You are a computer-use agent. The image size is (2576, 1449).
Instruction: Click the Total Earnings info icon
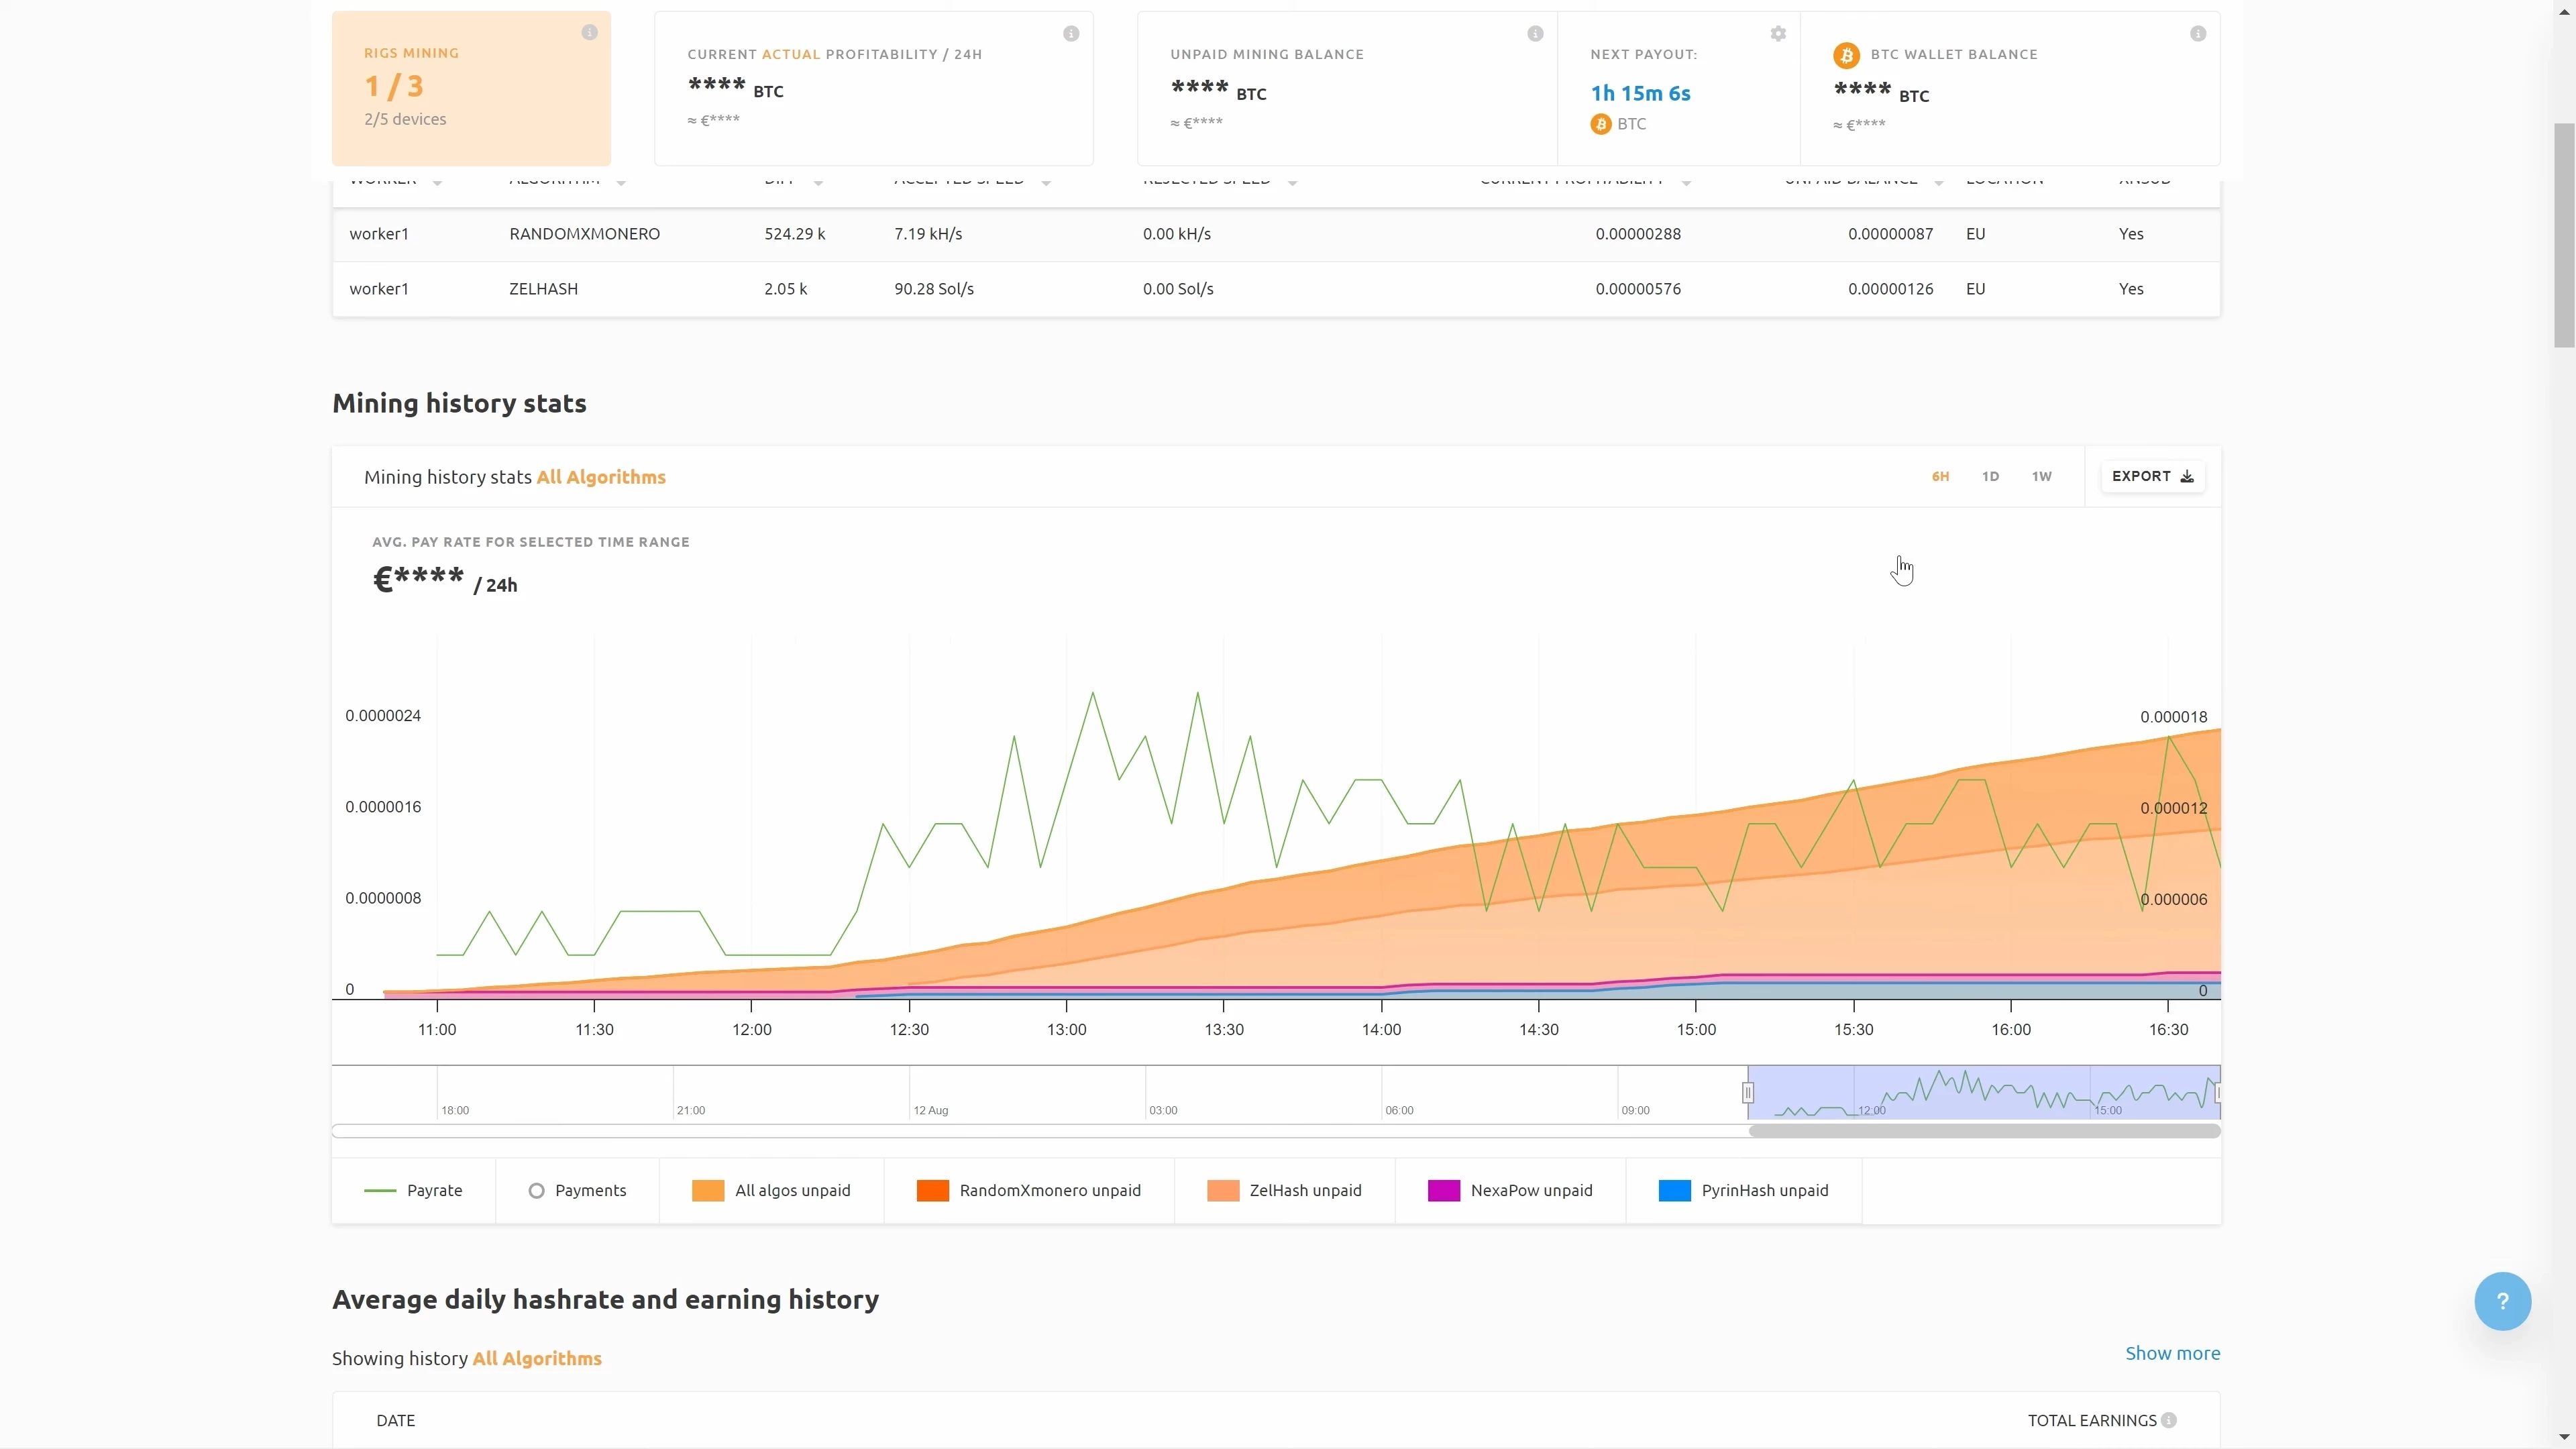click(2169, 1420)
